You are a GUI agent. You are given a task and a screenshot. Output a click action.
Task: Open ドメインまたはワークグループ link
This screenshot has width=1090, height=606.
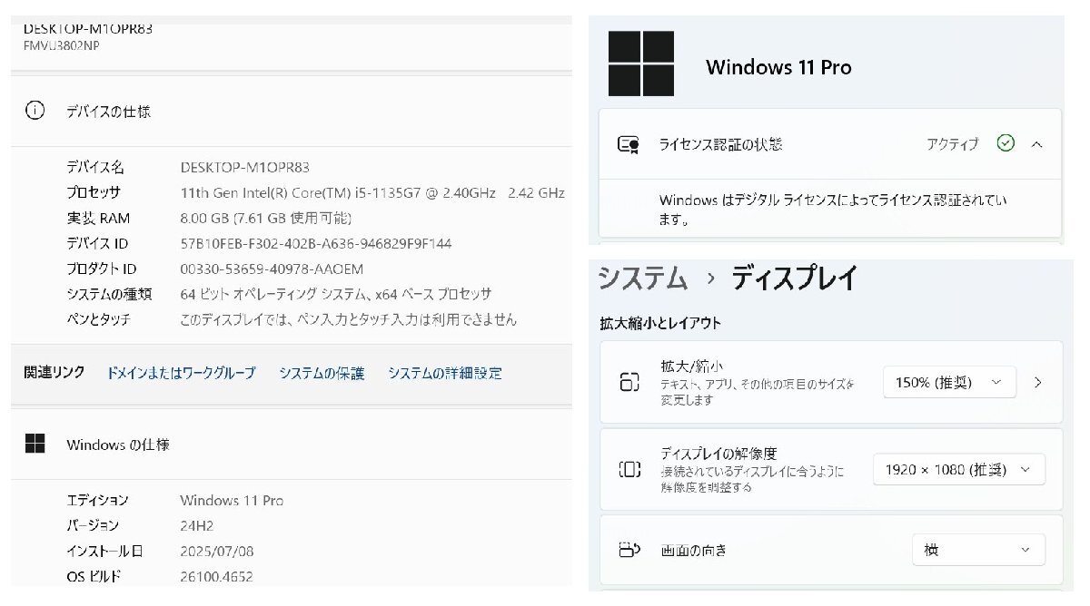pyautogui.click(x=181, y=373)
